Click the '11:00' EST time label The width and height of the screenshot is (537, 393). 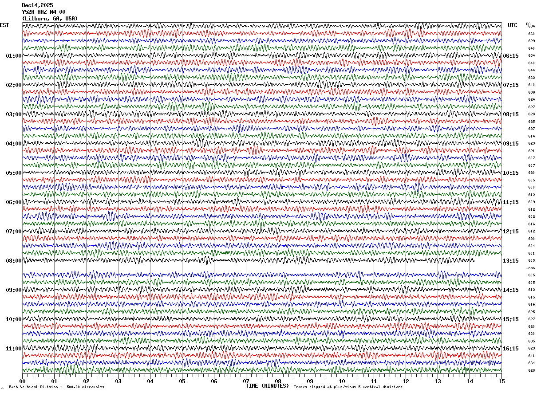[x=14, y=349]
